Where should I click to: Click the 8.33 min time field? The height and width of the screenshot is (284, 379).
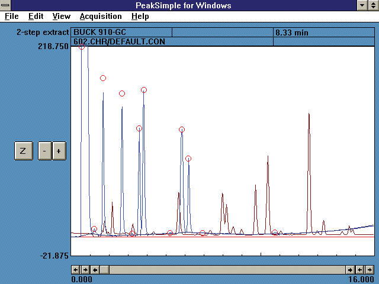tap(323, 33)
